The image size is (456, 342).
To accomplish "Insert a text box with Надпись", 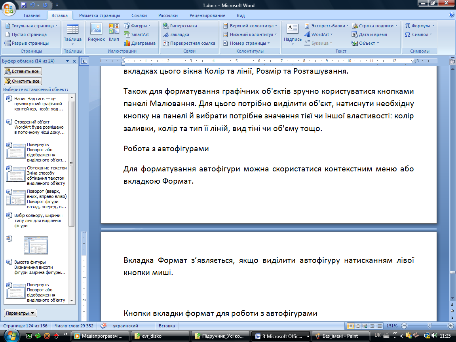I will 293,34.
